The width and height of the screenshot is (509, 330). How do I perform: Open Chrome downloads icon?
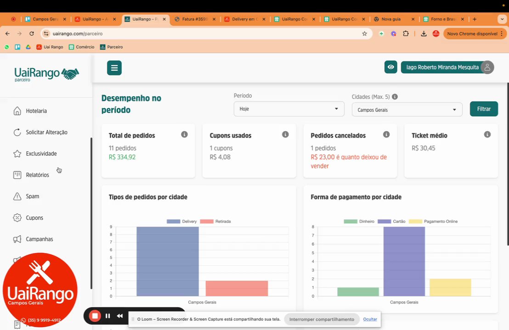(x=424, y=33)
